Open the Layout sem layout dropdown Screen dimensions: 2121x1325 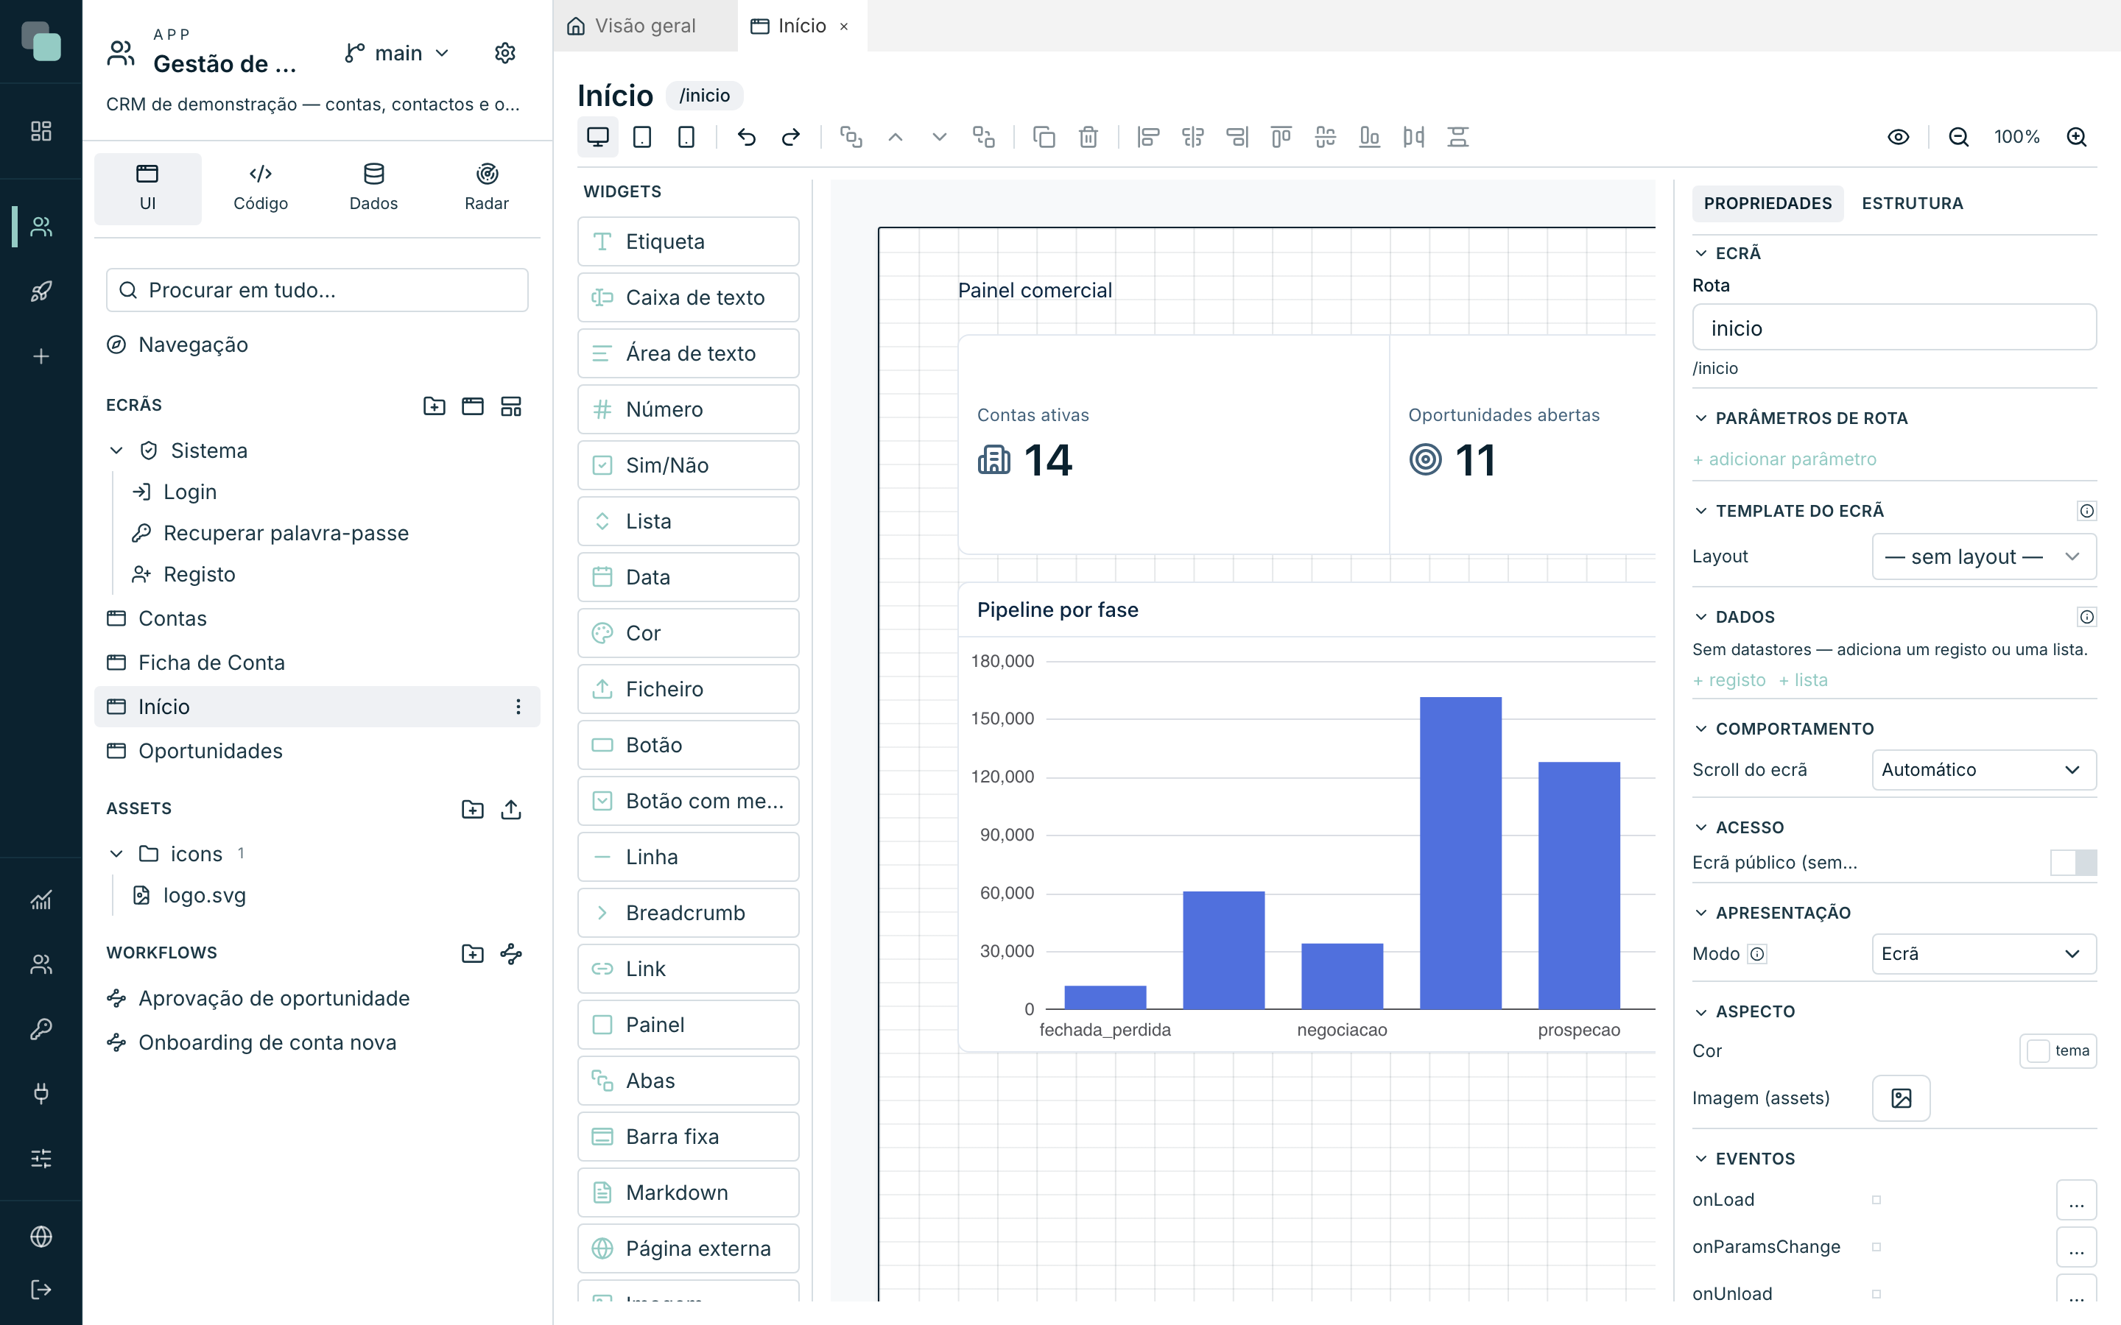1984,556
